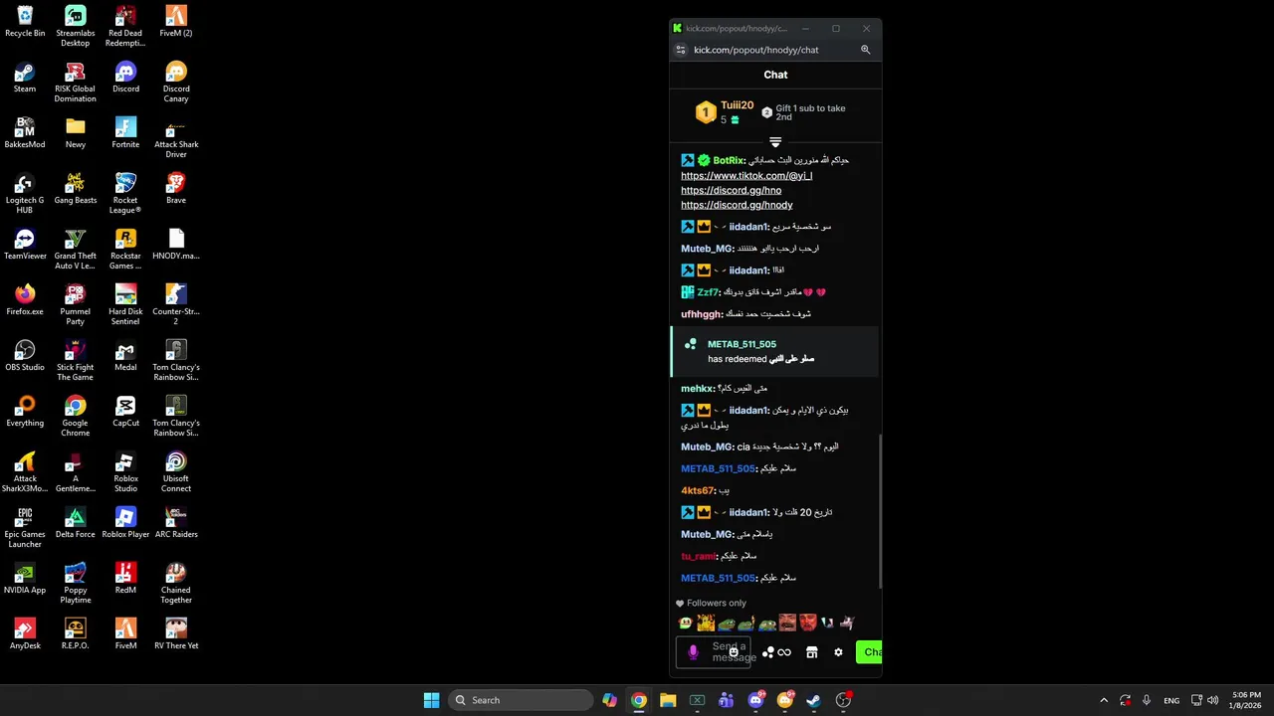Image resolution: width=1274 pixels, height=716 pixels.
Task: Click the 4kts67 username
Action: click(x=698, y=490)
